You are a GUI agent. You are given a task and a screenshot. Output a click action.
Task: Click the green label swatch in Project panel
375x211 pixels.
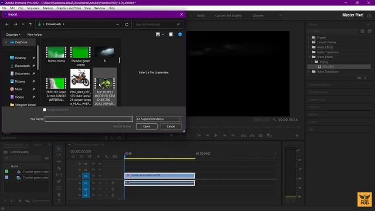click(x=6, y=171)
